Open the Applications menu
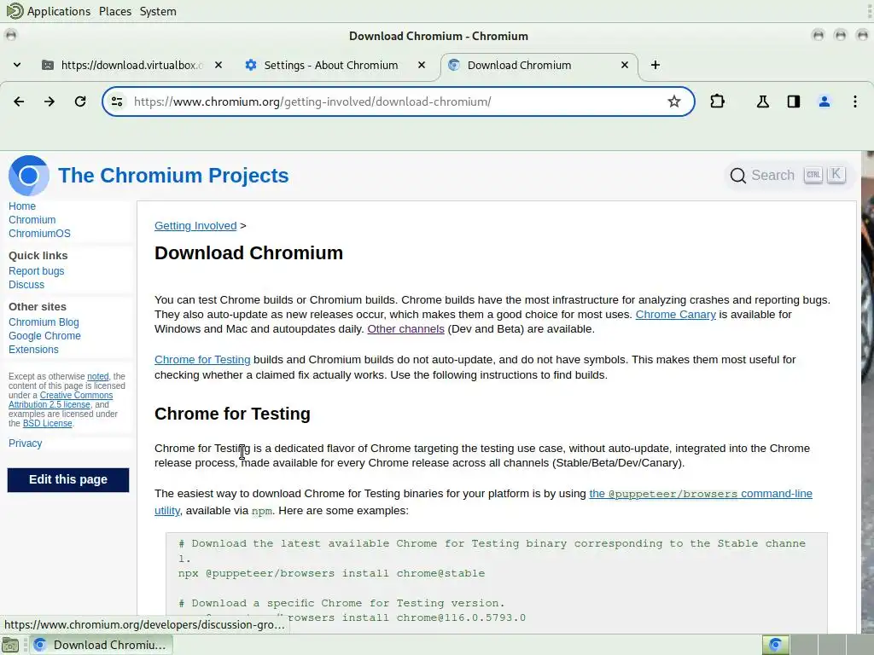The image size is (874, 655). click(59, 11)
